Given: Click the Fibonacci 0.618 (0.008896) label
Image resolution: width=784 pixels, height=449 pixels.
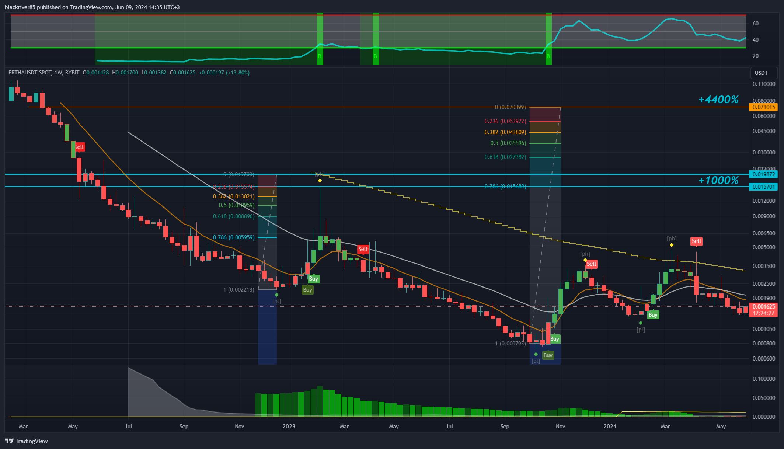Looking at the screenshot, I should pyautogui.click(x=234, y=216).
